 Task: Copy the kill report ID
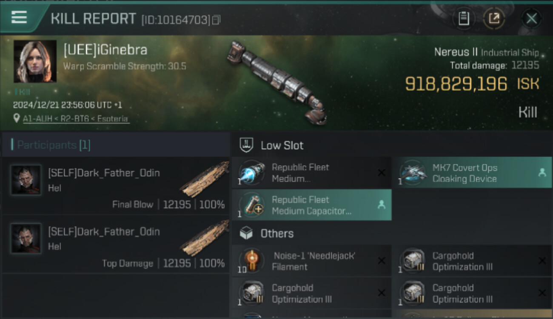click(217, 20)
